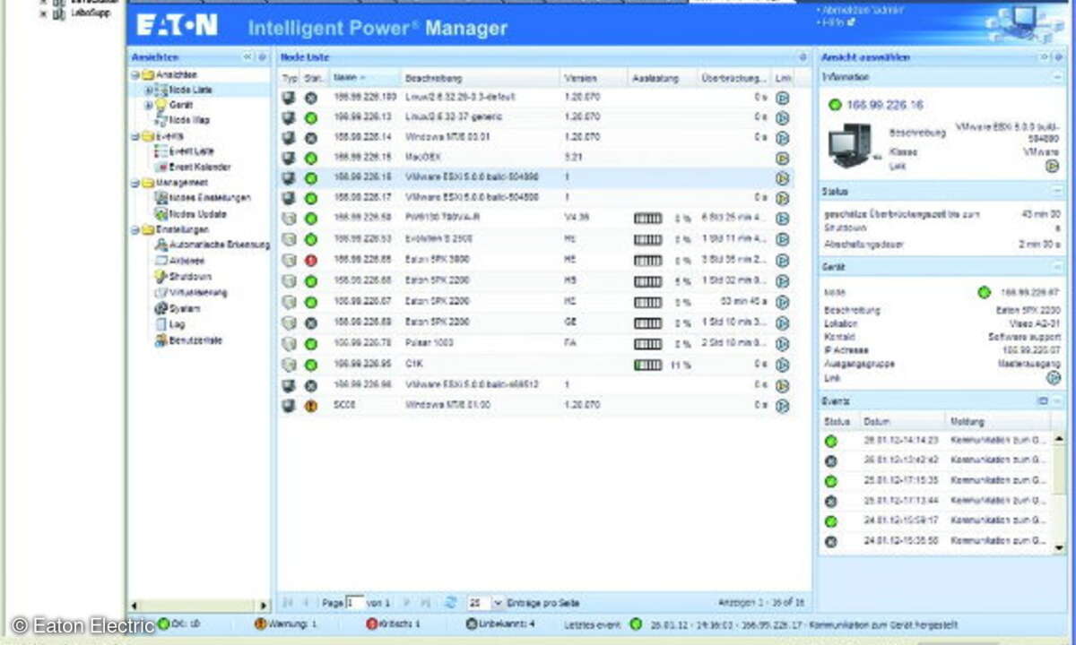Collapse the Management tree folder
This screenshot has width=1076, height=645.
134,182
